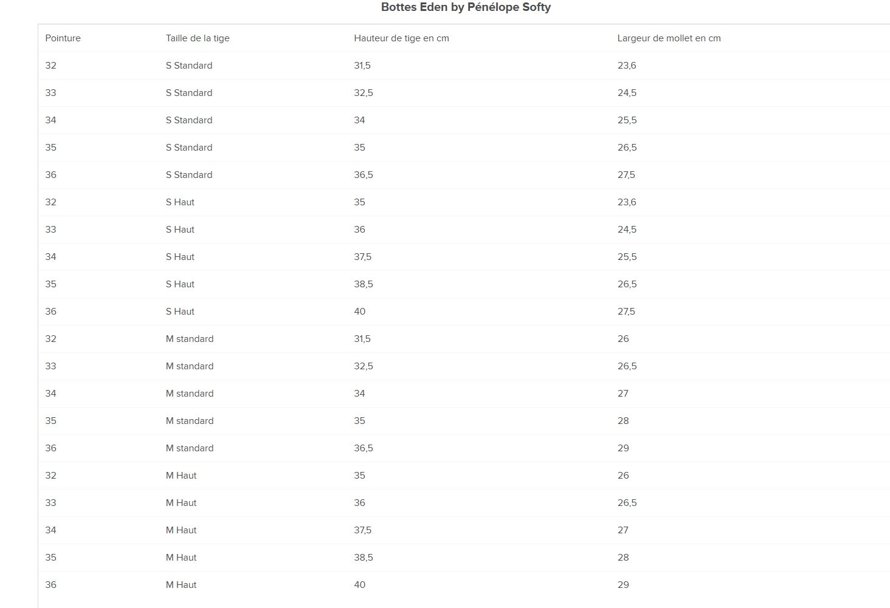Click the 'Hauteur de tige en cm' header
Viewport: 890px width, 608px height.
(x=401, y=38)
